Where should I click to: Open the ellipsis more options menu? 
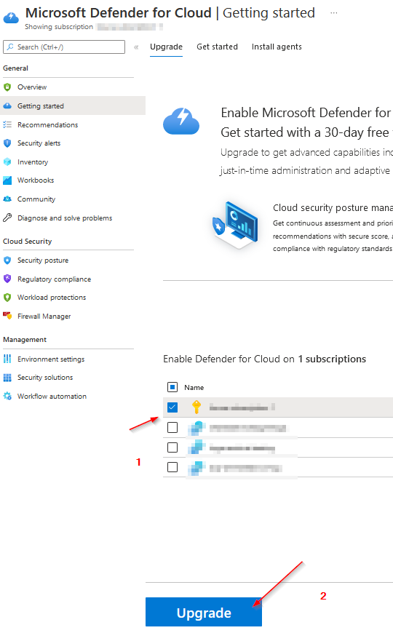333,13
